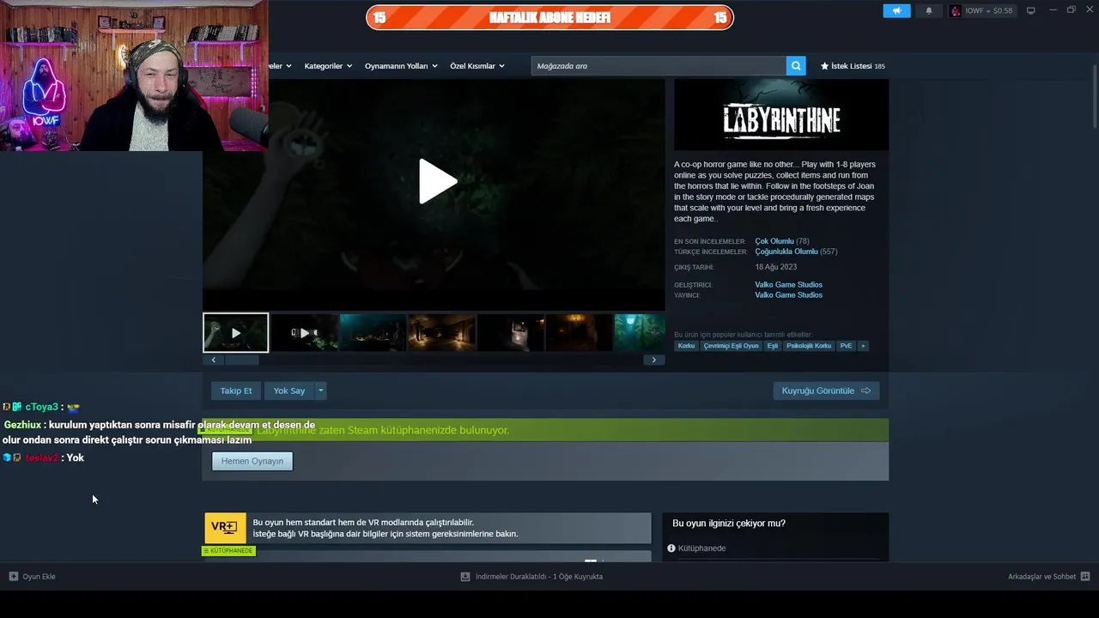Open the Özel Kısımlar menu
The image size is (1099, 618).
point(477,66)
